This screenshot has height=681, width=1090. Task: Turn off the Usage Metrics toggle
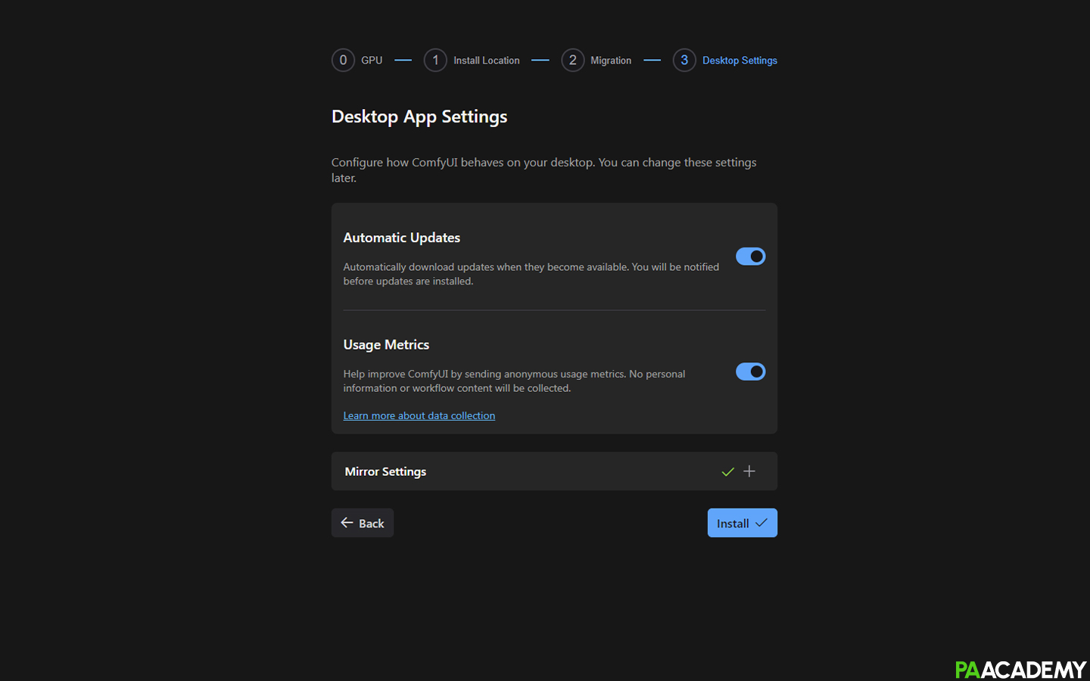coord(750,372)
